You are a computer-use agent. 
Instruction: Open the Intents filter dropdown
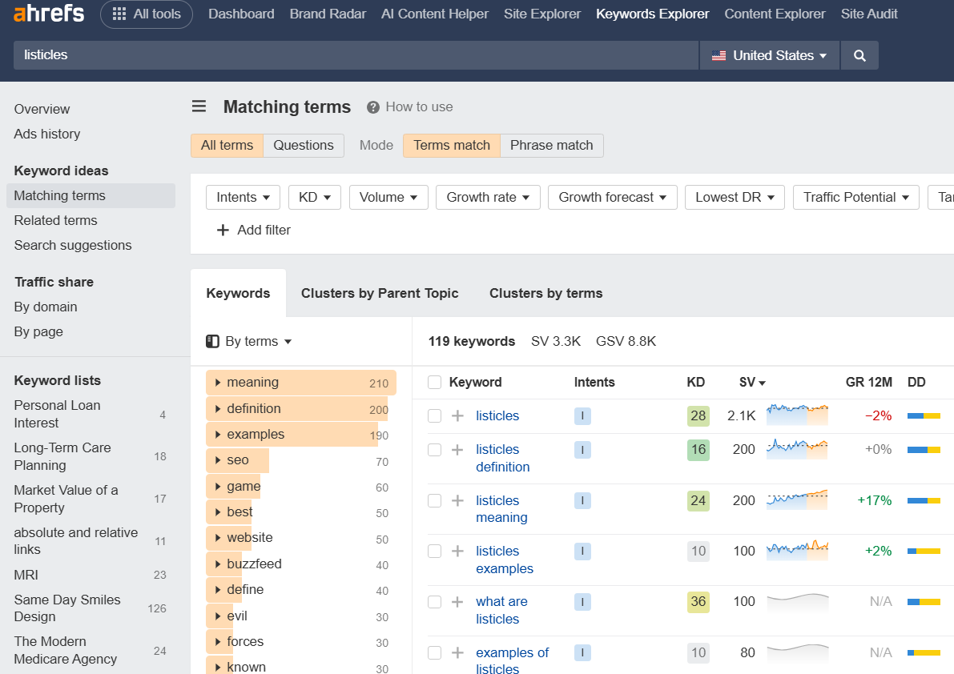tap(243, 198)
